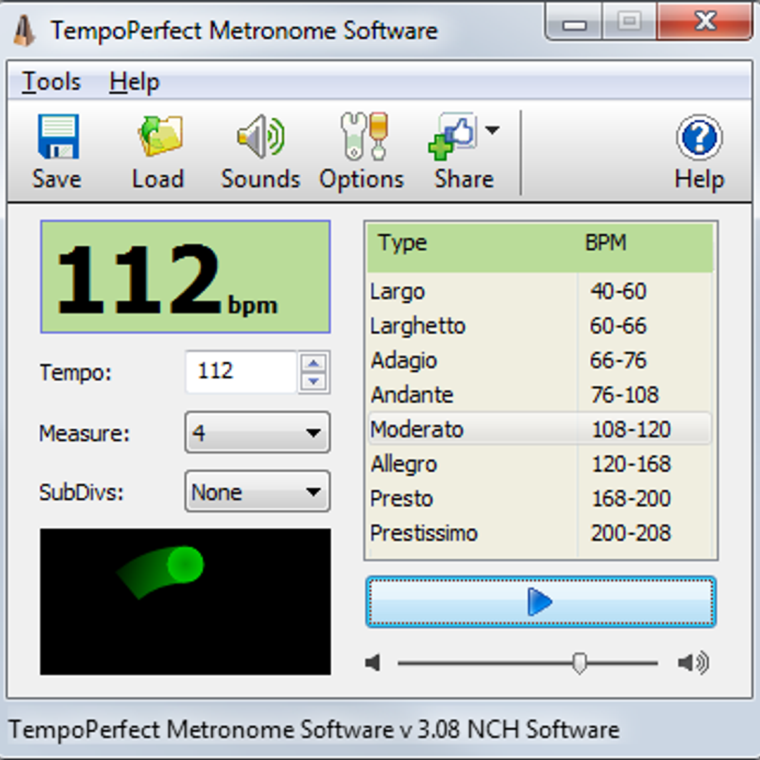The width and height of the screenshot is (760, 760).
Task: Click the mute speaker icon left of volume
Action: tap(373, 663)
